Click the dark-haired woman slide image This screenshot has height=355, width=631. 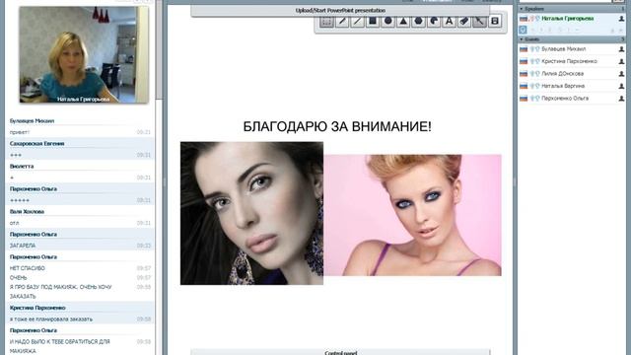[x=251, y=213]
